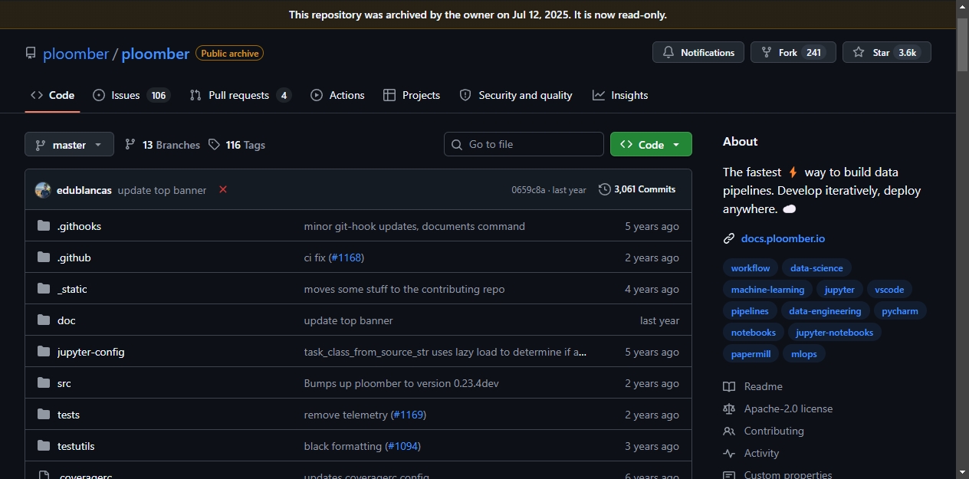
Task: Click the tests folder icon
Action: pyautogui.click(x=44, y=415)
